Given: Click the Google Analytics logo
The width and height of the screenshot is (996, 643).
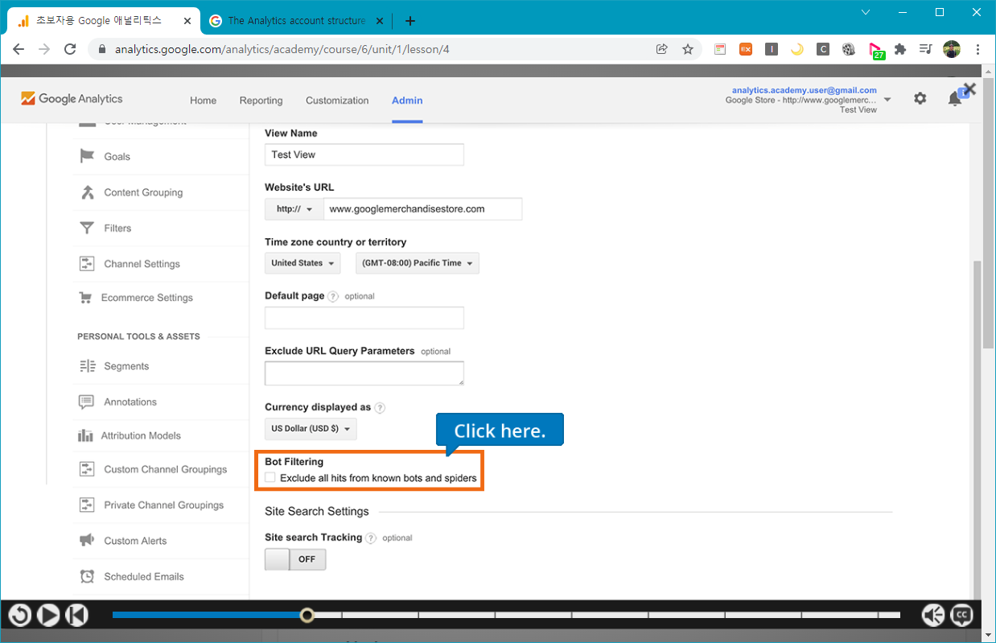Looking at the screenshot, I should pyautogui.click(x=72, y=99).
